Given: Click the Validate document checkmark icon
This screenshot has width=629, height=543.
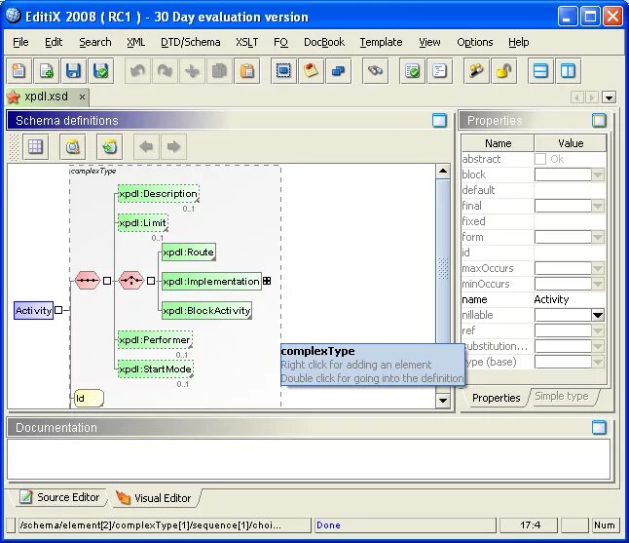Looking at the screenshot, I should pos(412,71).
